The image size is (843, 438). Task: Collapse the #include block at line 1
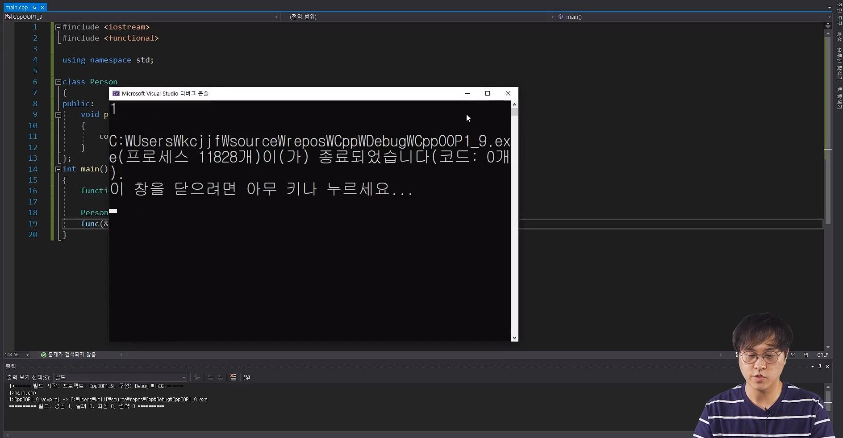(58, 27)
